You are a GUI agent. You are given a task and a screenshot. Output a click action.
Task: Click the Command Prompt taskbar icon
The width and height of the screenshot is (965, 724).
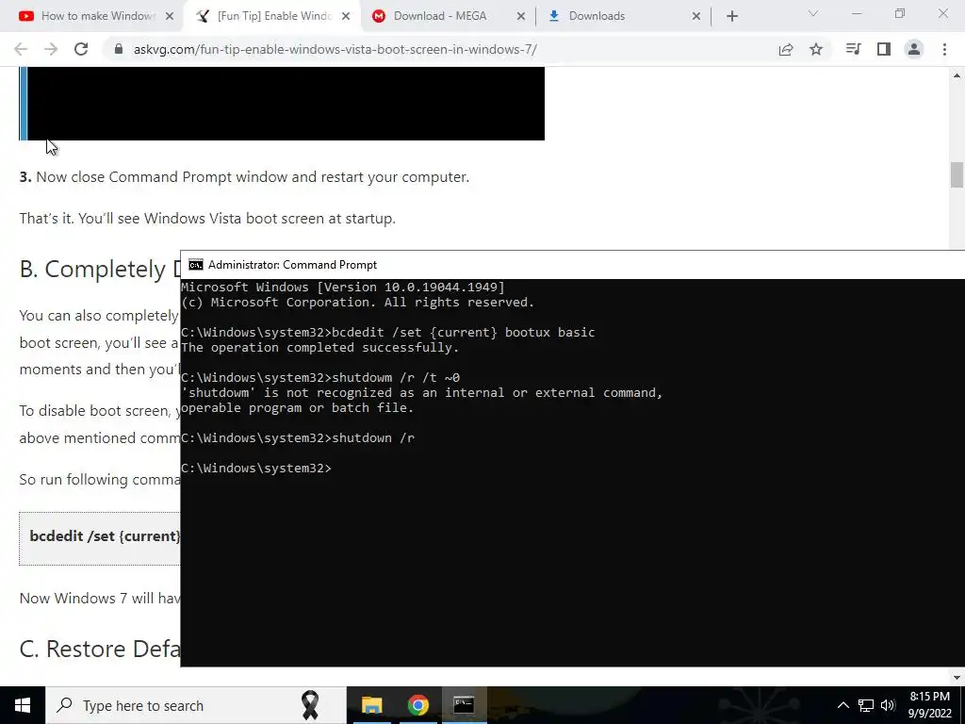(x=464, y=705)
